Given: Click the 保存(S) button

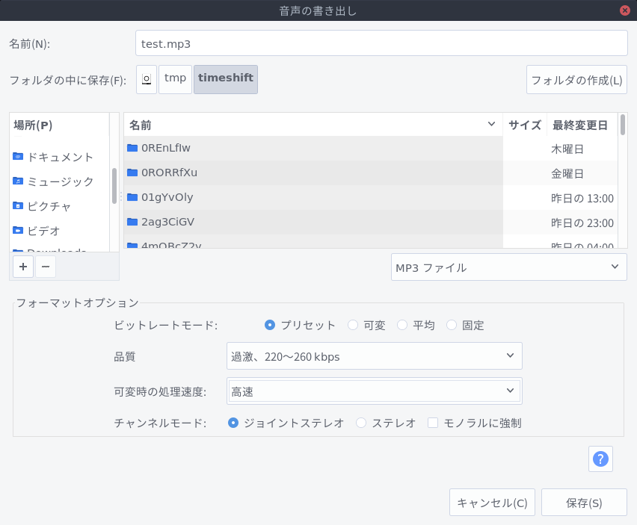Looking at the screenshot, I should (584, 502).
